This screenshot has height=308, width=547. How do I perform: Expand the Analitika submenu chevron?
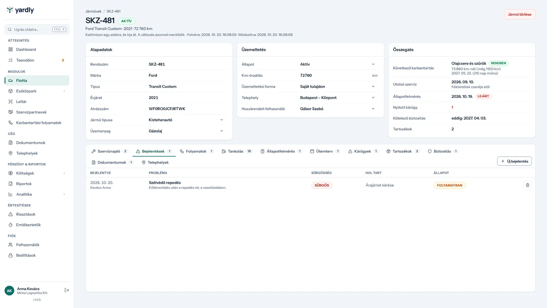[x=64, y=194]
